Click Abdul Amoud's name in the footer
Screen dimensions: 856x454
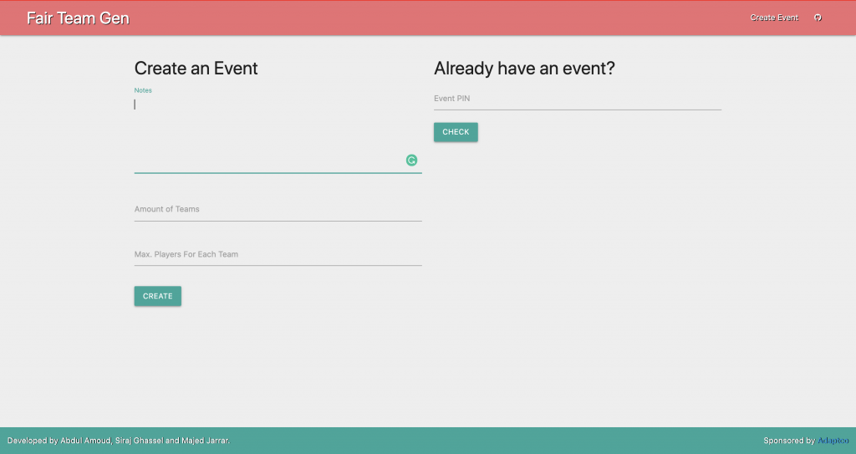[x=85, y=441]
